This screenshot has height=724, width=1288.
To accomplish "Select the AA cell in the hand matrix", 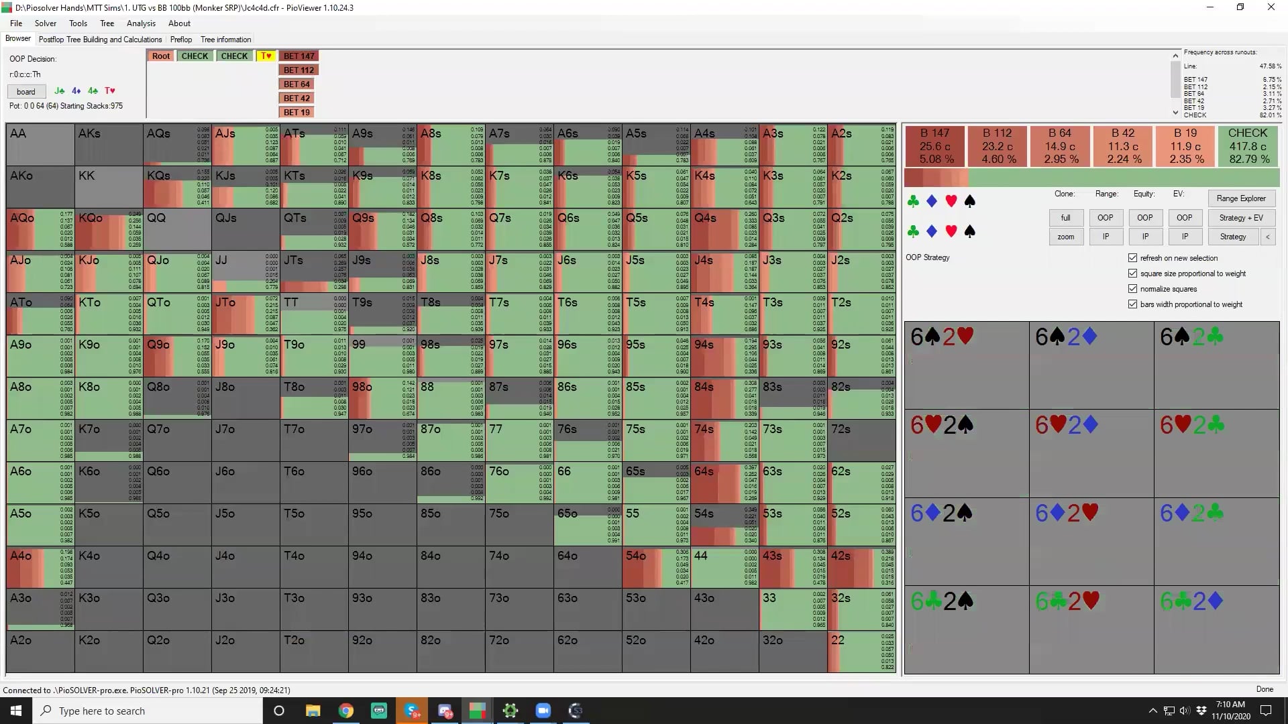I will click(x=39, y=144).
